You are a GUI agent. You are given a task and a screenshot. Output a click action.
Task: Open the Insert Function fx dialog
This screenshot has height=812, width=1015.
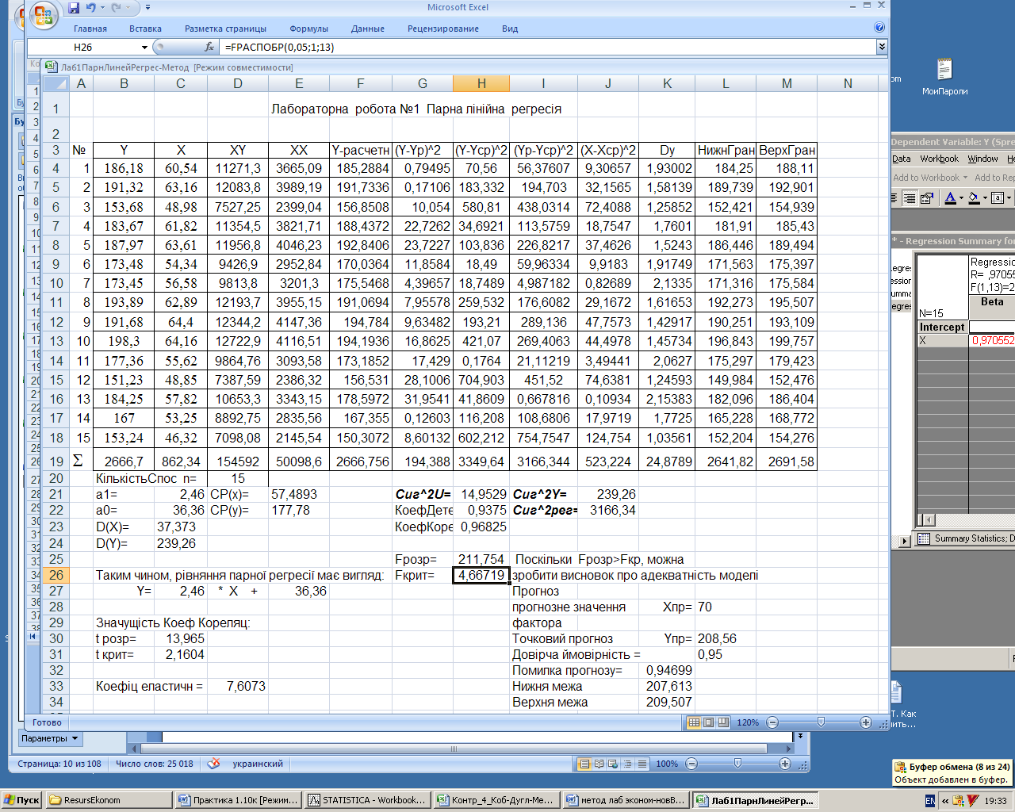tap(209, 48)
